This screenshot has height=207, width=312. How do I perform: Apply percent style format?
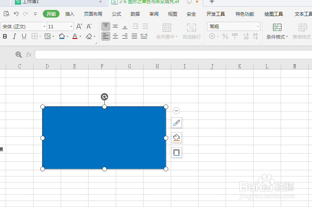(x=225, y=36)
